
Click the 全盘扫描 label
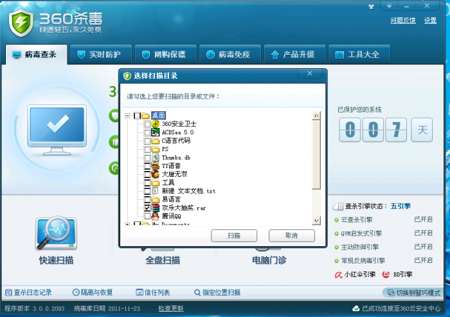pyautogui.click(x=163, y=260)
